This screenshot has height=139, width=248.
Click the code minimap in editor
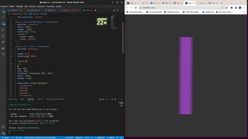click(115, 22)
